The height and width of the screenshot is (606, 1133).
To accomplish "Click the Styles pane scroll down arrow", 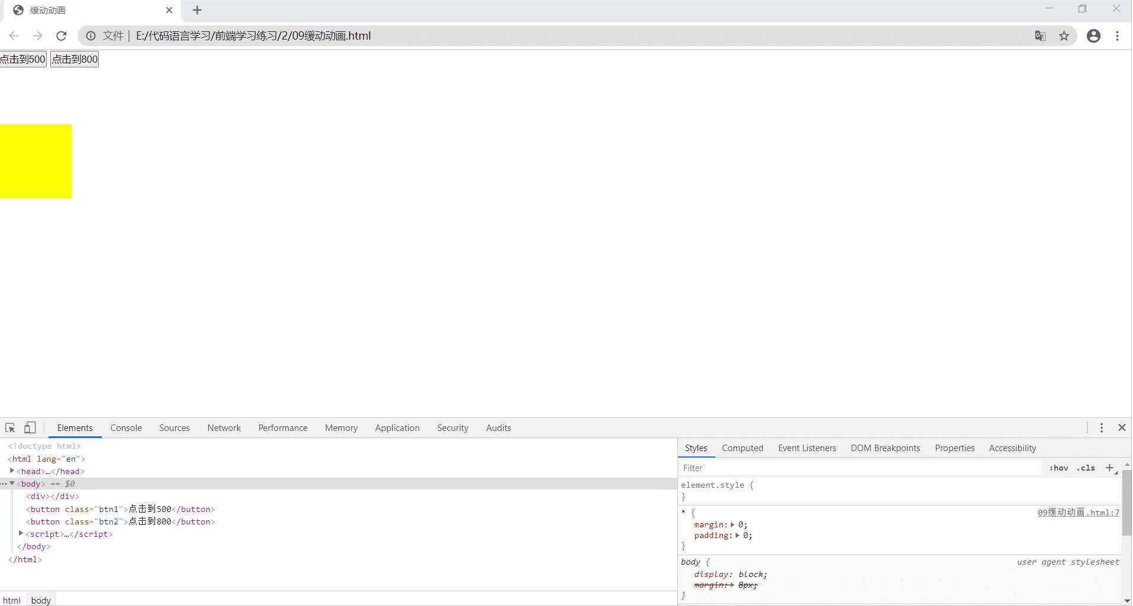I will [x=1126, y=601].
